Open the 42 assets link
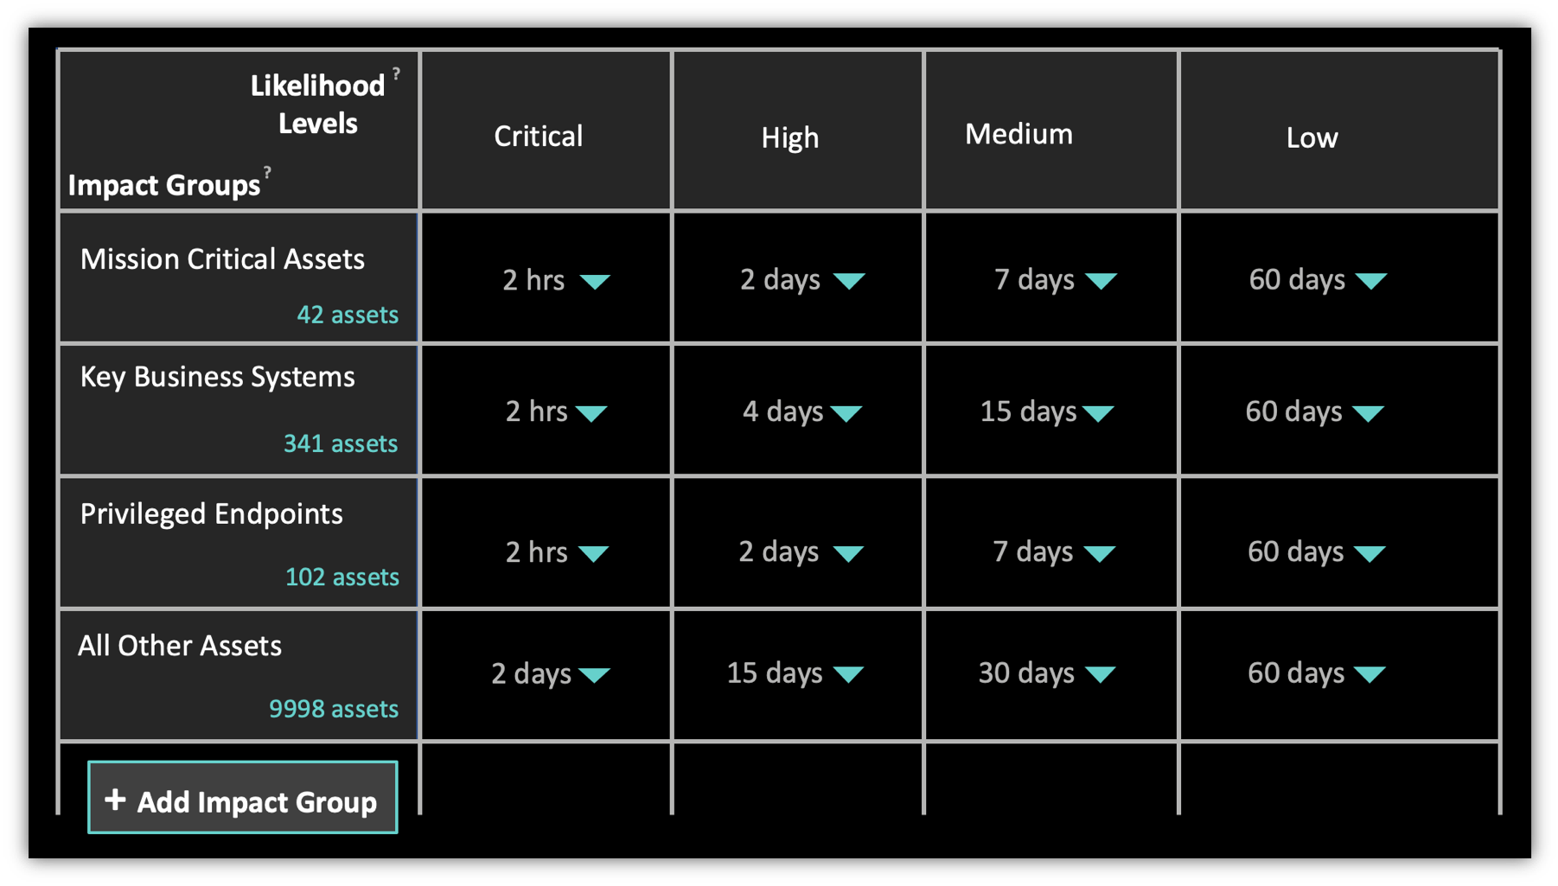Screen dimensions: 1558x886 [348, 315]
